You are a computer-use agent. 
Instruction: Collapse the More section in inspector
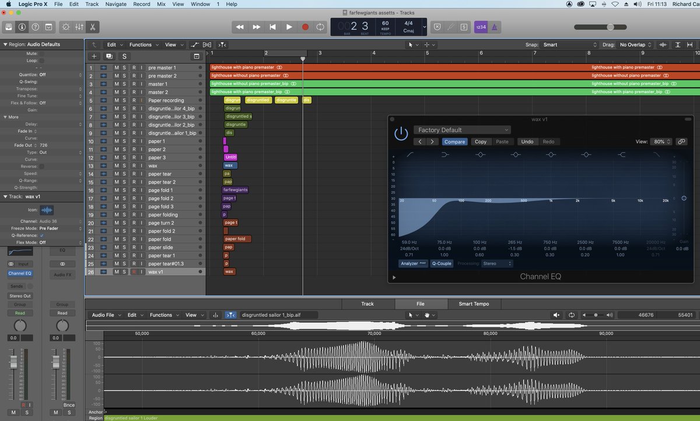click(5, 117)
